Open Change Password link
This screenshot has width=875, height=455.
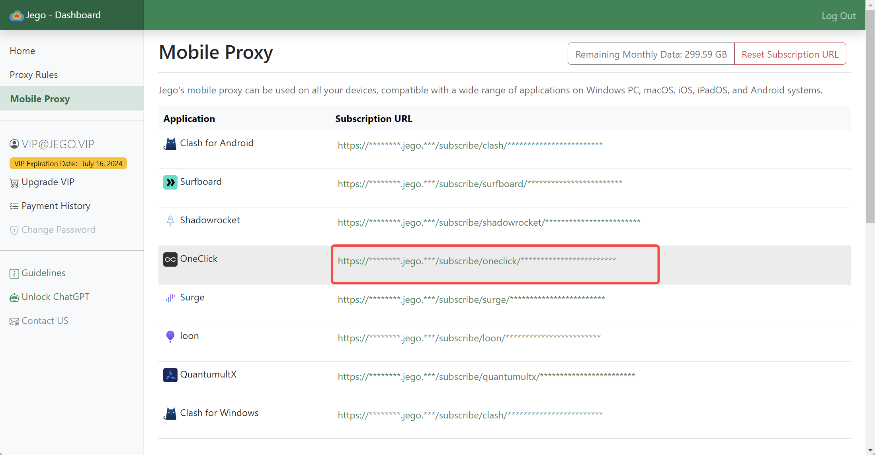click(x=59, y=230)
